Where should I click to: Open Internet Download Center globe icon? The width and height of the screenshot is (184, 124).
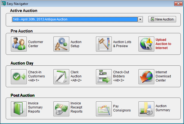click(146, 77)
